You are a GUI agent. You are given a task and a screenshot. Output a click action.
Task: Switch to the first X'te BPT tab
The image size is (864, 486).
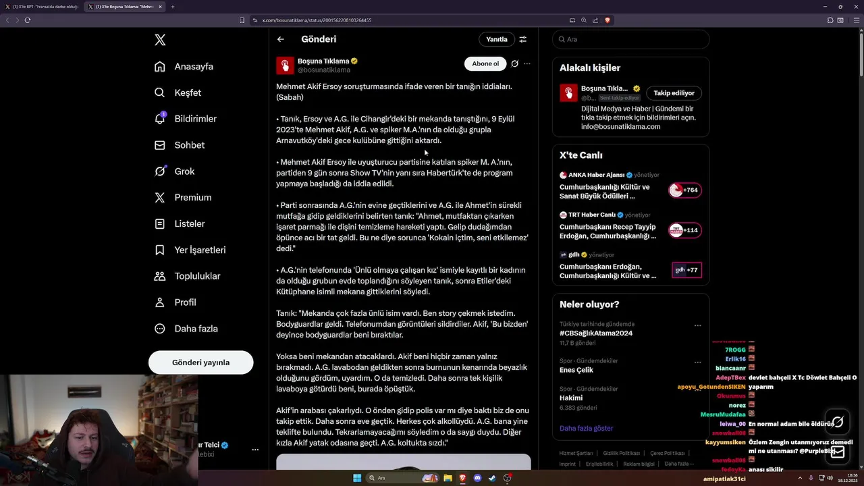pyautogui.click(x=41, y=7)
